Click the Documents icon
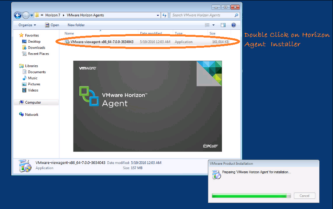333x209 pixels. [24, 72]
